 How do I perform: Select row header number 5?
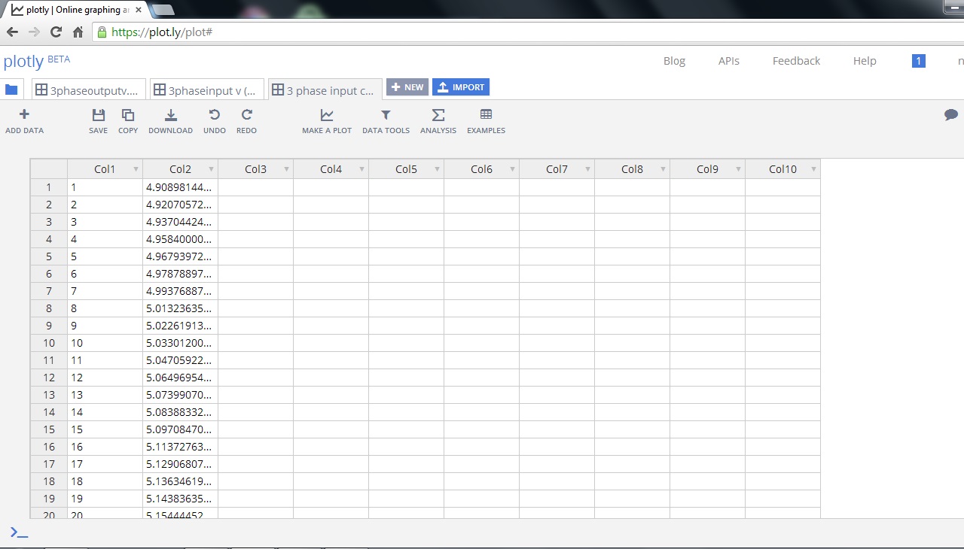tap(49, 256)
